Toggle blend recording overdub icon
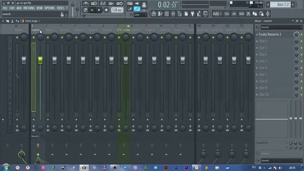304x171 pixels. tap(111, 3)
